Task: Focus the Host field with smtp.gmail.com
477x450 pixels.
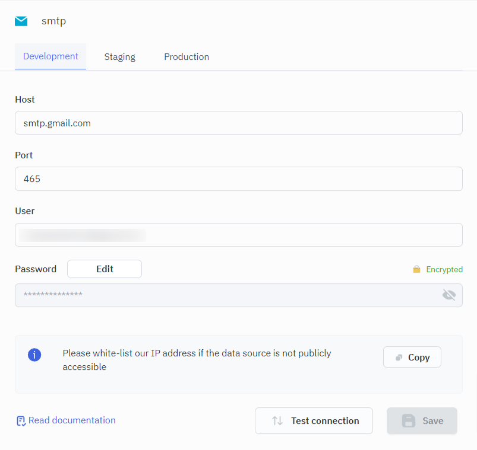Action: point(238,123)
